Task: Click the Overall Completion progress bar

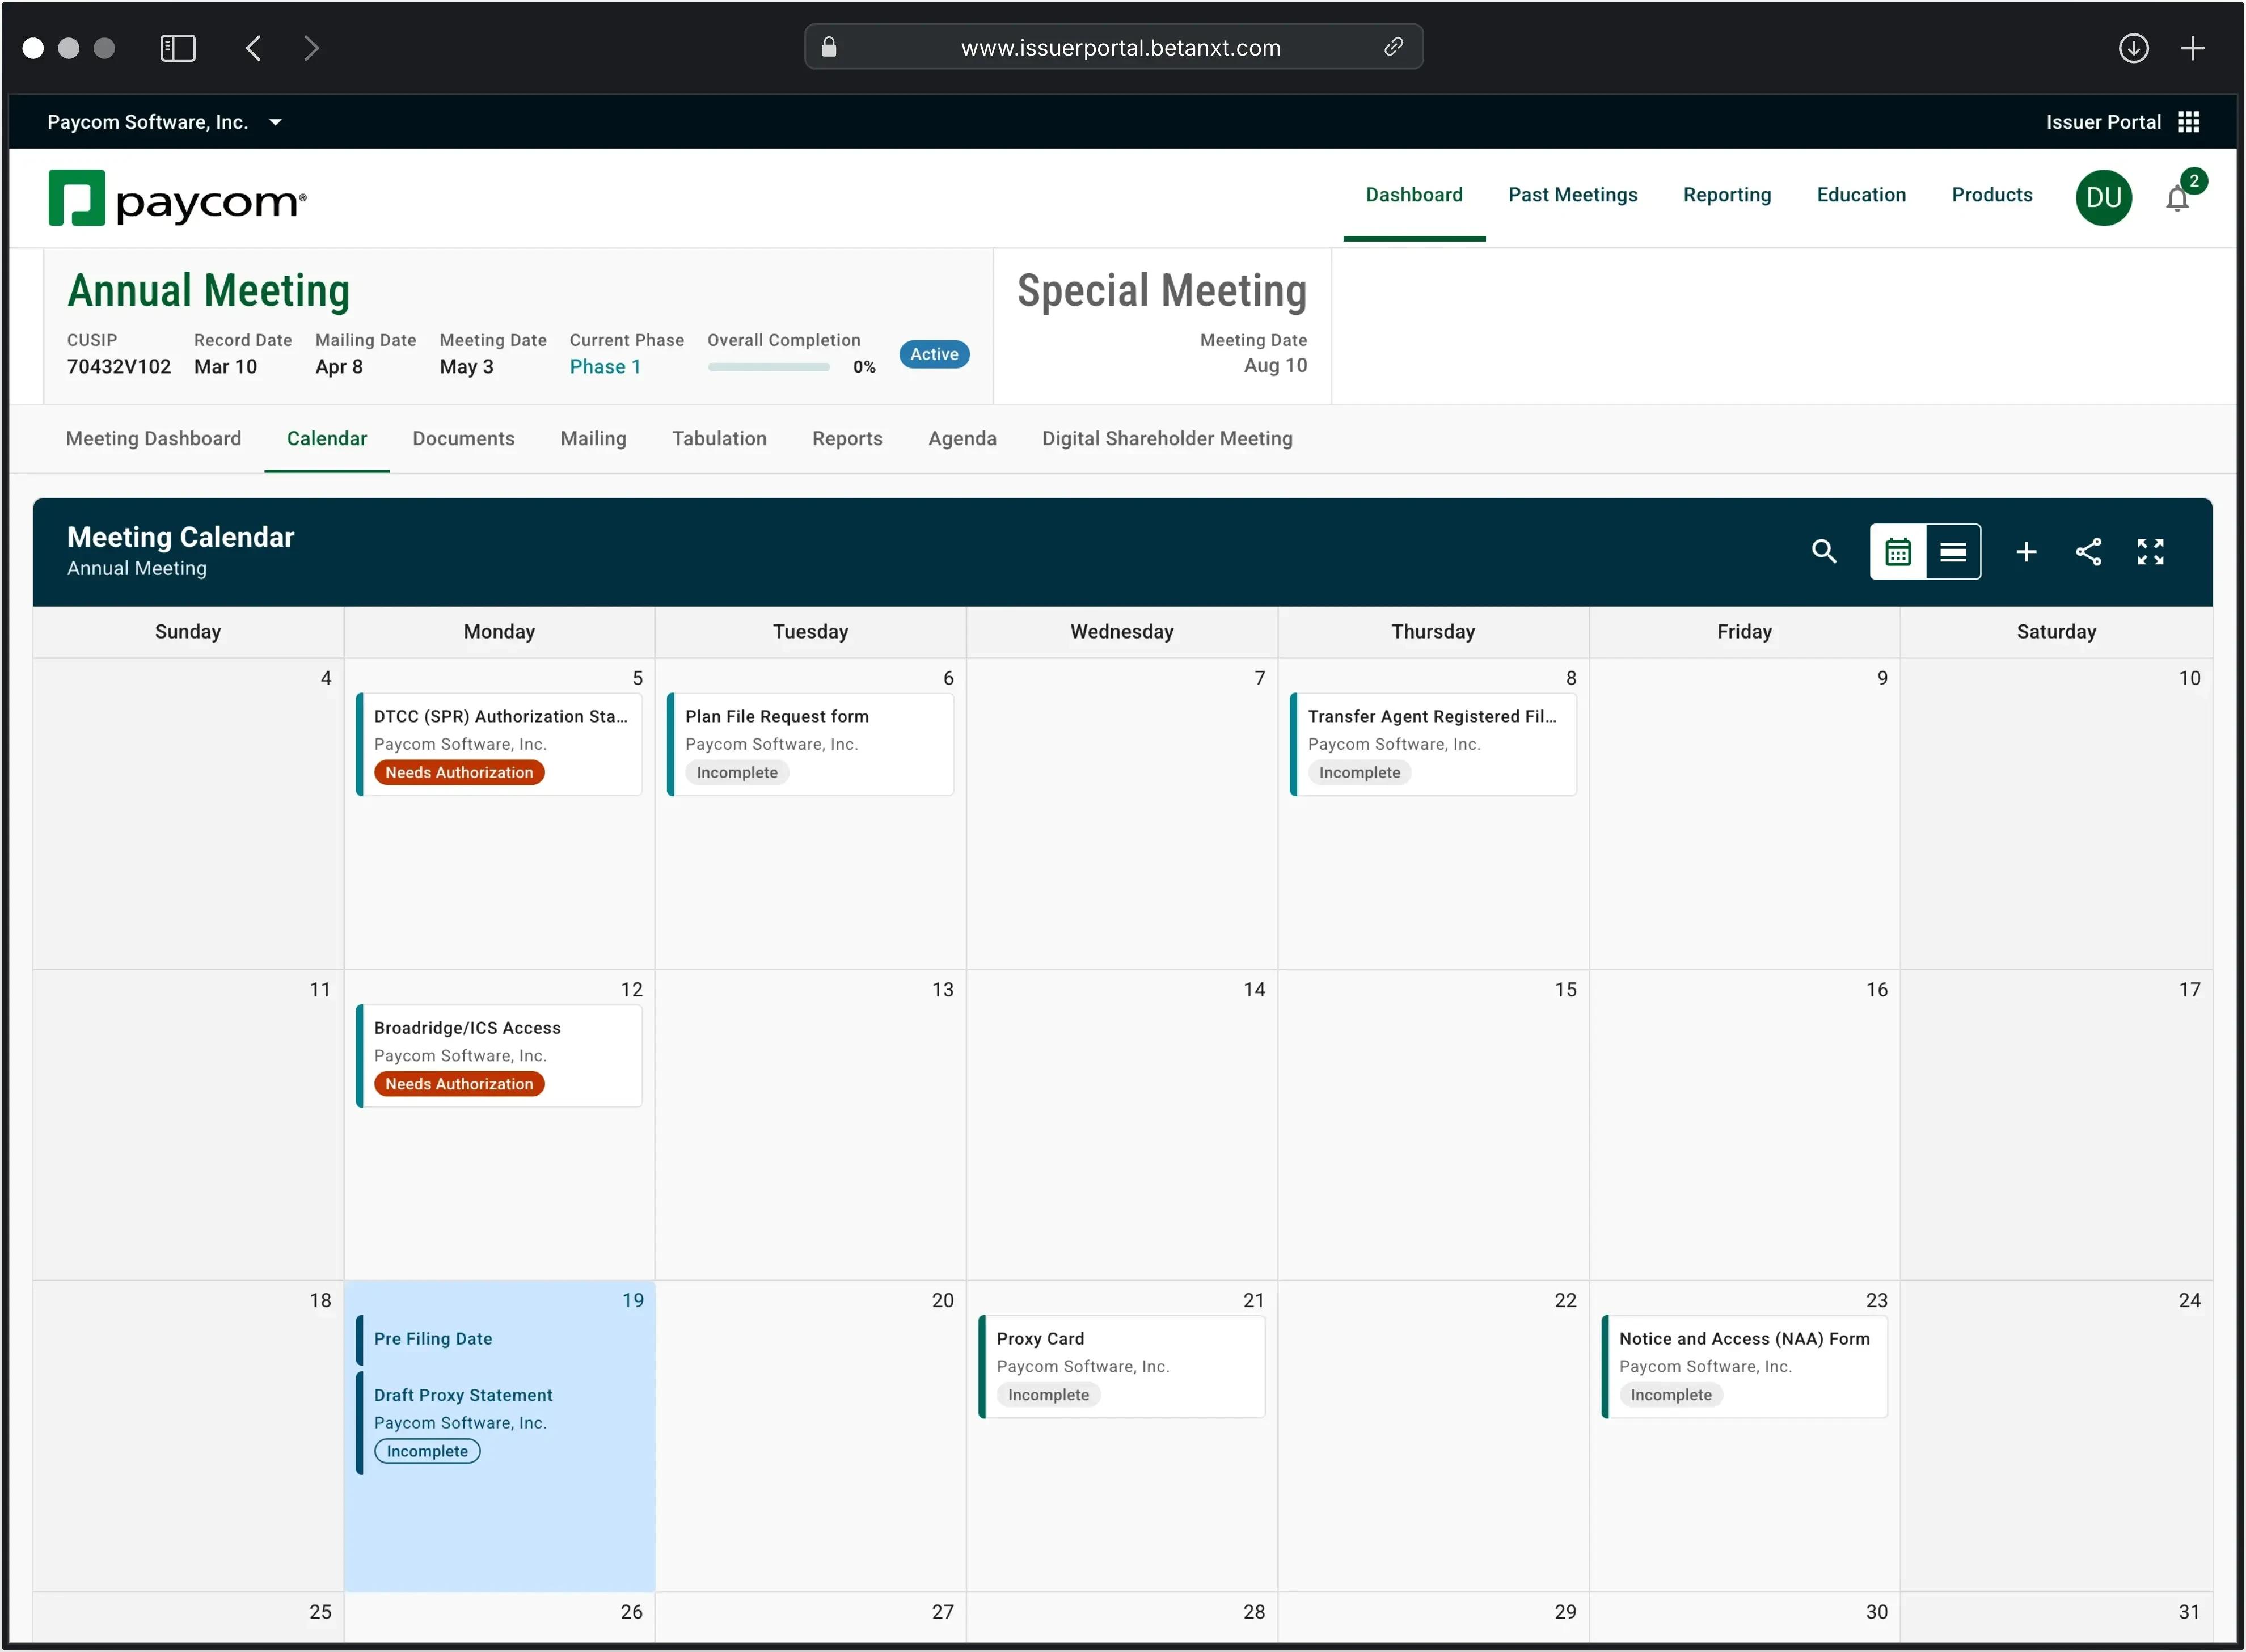Action: [768, 367]
